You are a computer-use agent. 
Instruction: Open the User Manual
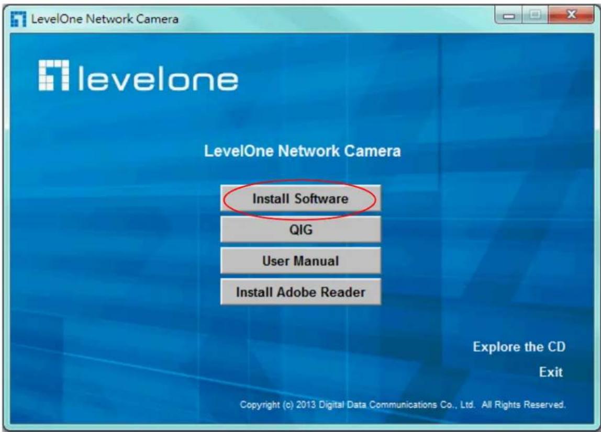pyautogui.click(x=300, y=261)
